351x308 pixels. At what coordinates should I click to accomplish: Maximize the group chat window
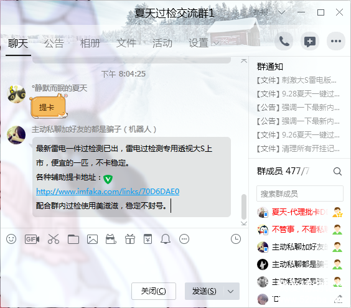[321, 12]
